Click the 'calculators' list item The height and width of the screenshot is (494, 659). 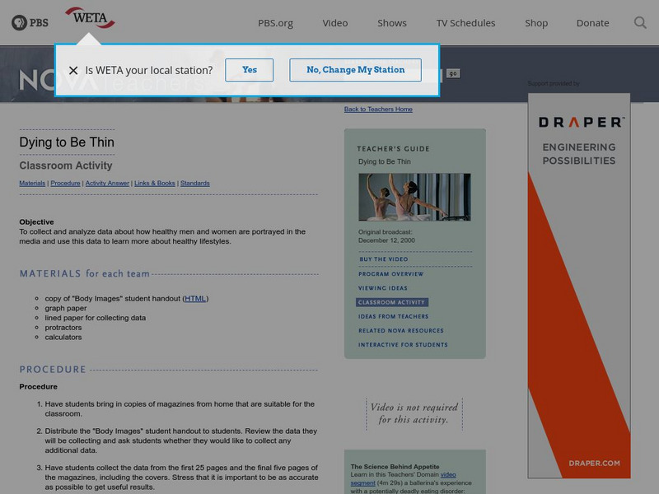(63, 338)
